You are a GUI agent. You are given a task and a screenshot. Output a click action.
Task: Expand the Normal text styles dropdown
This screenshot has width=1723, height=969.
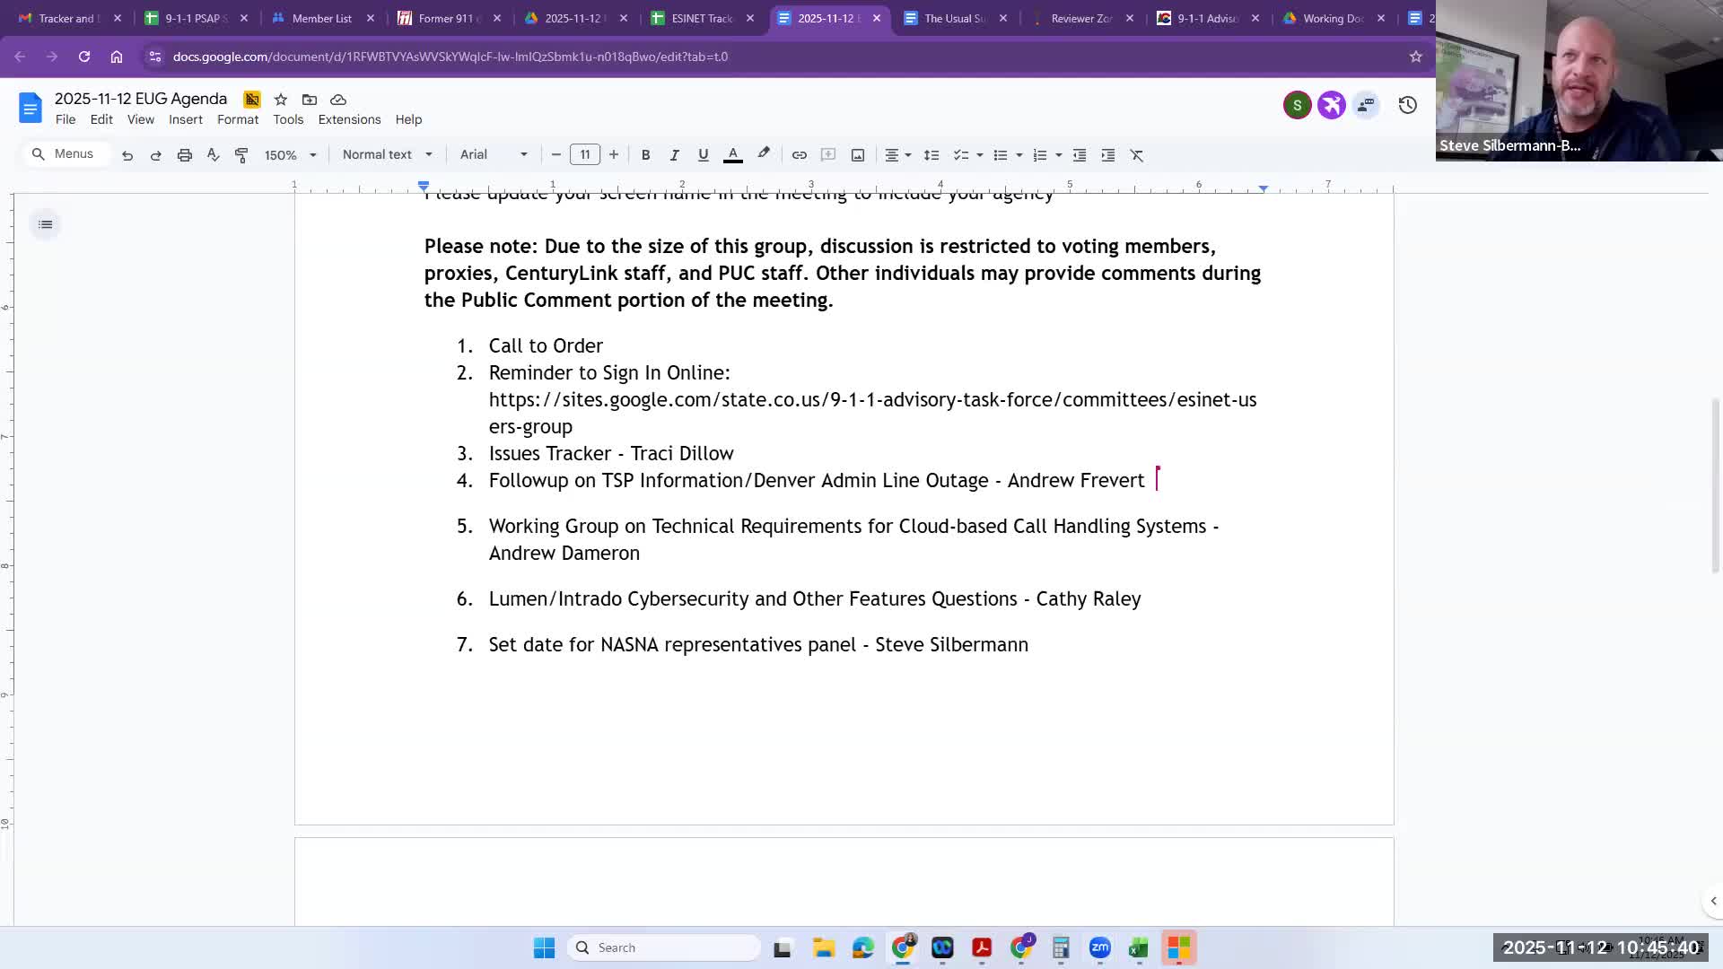(386, 154)
